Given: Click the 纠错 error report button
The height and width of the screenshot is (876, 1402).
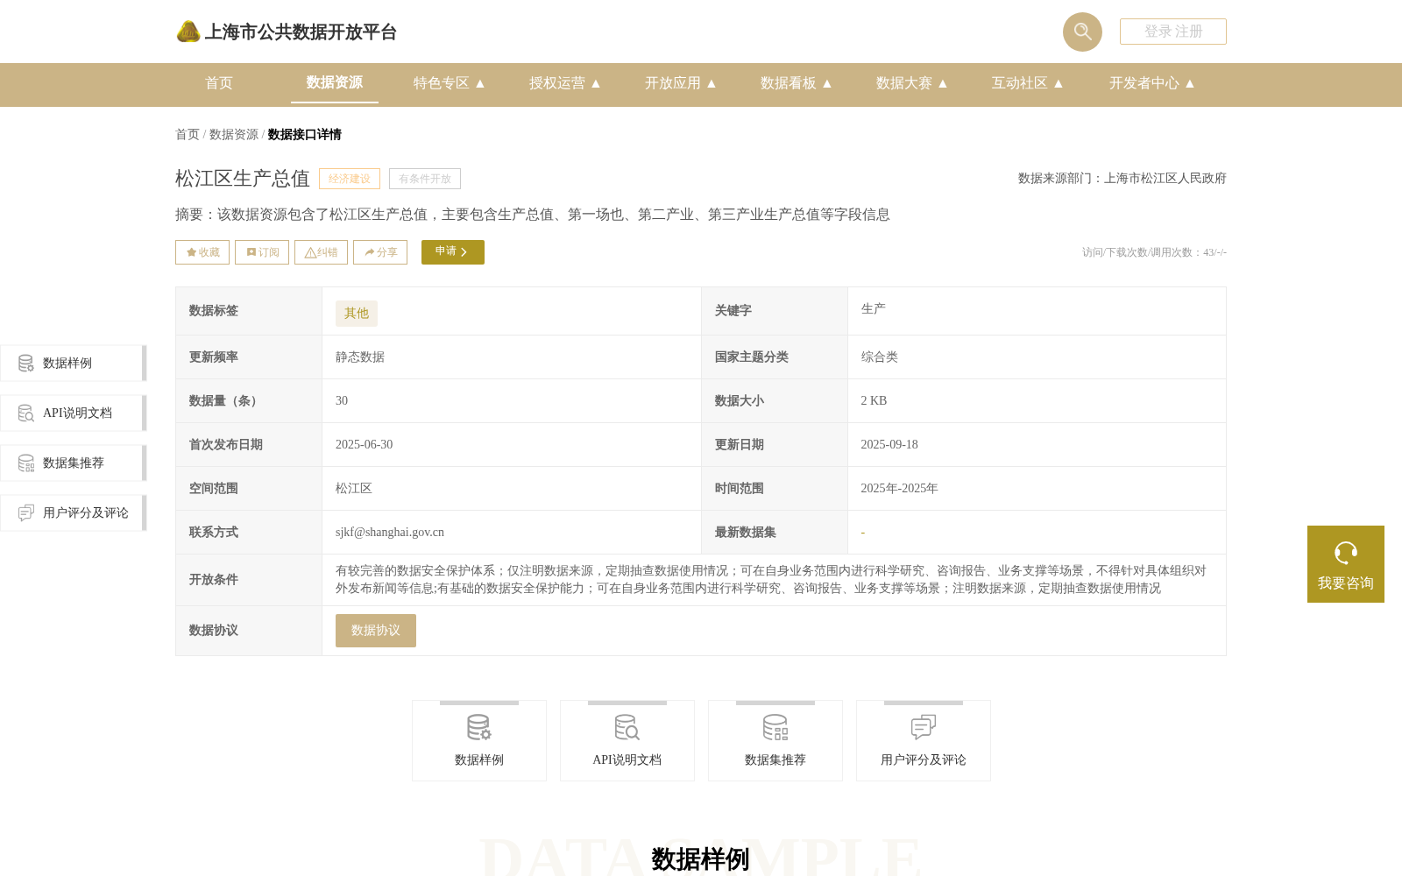Looking at the screenshot, I should pos(321,252).
